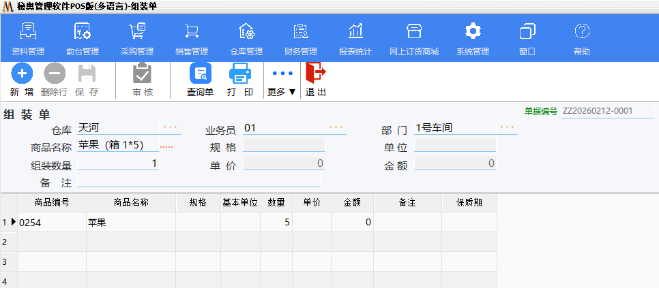Viewport: 659px width, 288px height.
Task: Click the 退出 exit door icon
Action: pos(315,72)
